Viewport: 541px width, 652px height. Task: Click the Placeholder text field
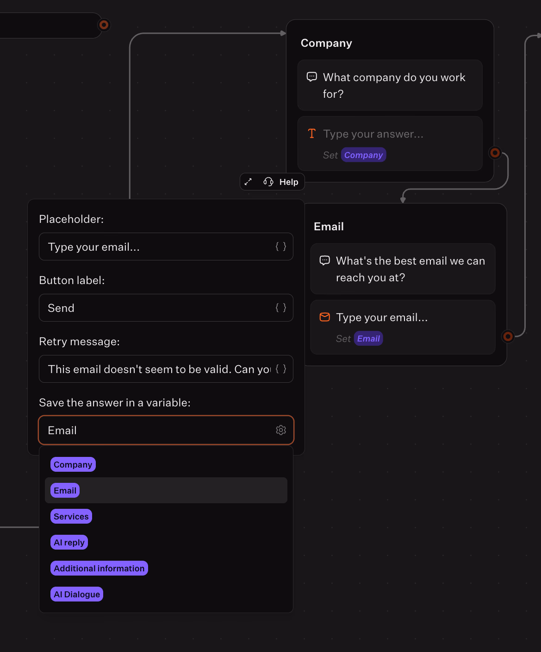[x=157, y=247]
